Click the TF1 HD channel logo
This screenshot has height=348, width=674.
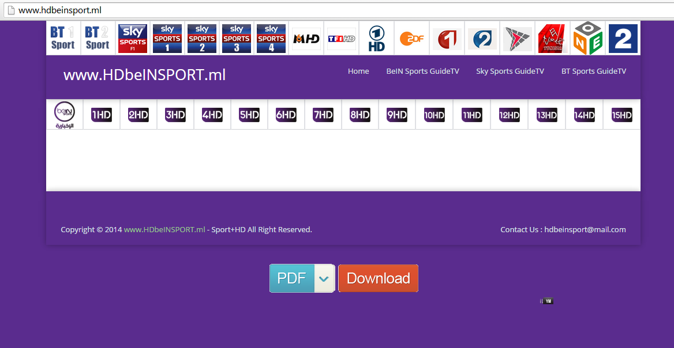342,39
